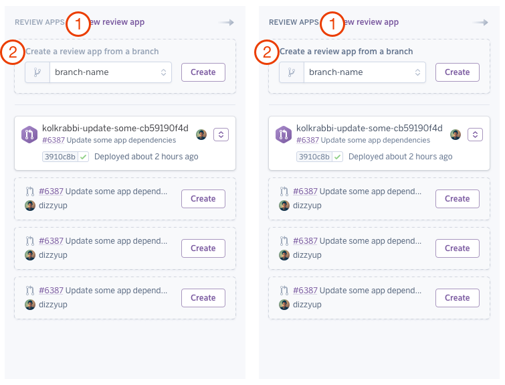
Task: Click pull request icon in first PR row, right panel
Action: click(x=284, y=191)
